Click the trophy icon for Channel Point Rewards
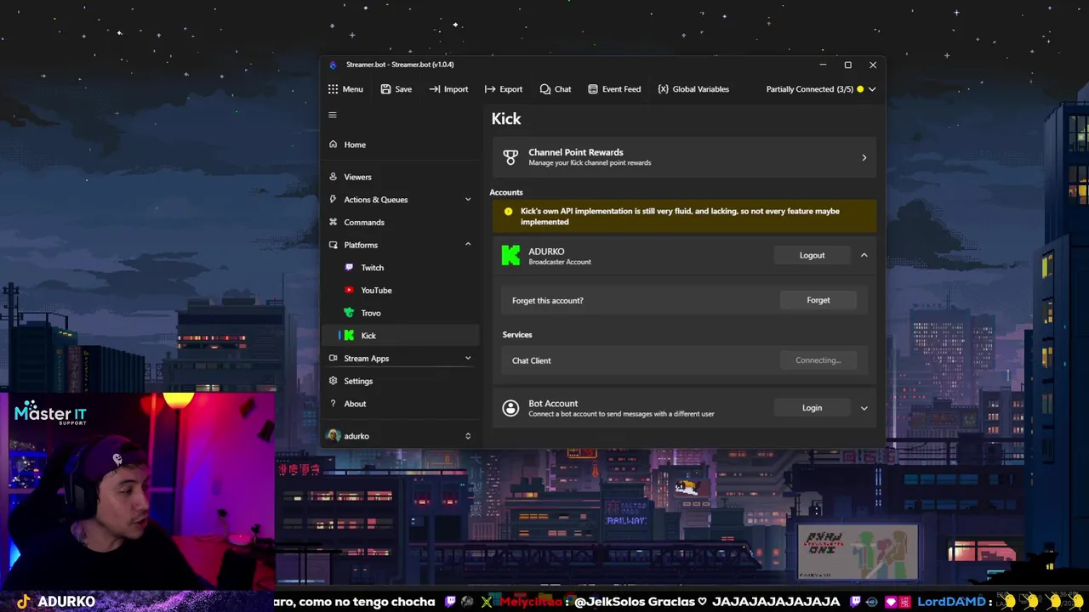The image size is (1089, 612). [x=510, y=157]
